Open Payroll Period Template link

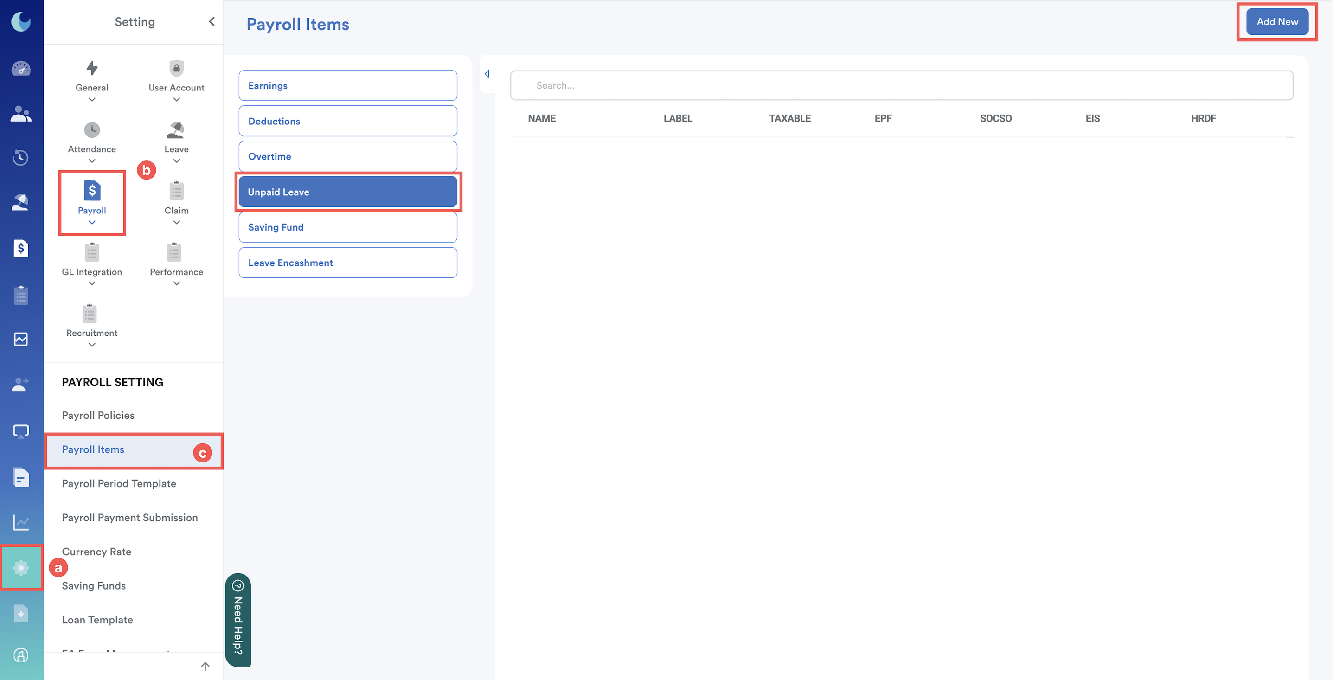119,483
